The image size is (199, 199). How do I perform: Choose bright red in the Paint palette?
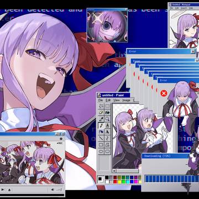[115, 181]
